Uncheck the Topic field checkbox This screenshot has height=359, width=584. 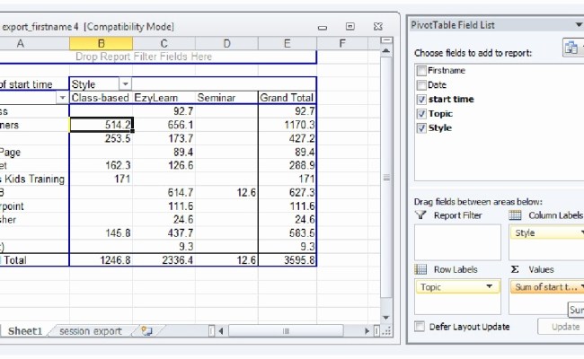tap(421, 114)
